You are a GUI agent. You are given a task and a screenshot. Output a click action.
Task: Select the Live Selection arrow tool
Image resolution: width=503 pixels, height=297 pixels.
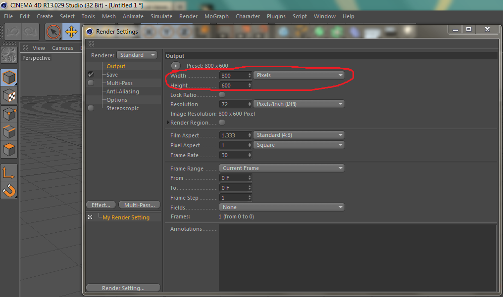(53, 32)
